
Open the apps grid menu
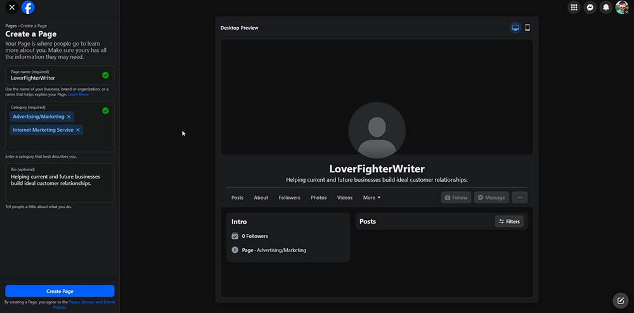click(x=574, y=8)
